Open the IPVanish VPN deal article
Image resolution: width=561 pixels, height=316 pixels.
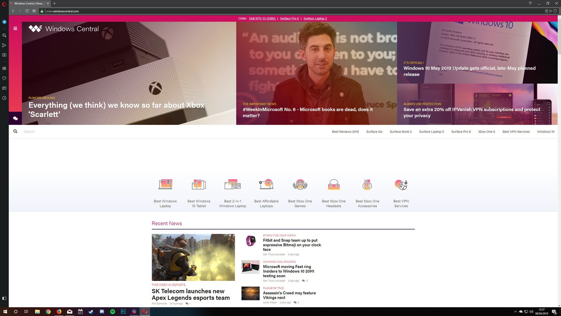472,112
